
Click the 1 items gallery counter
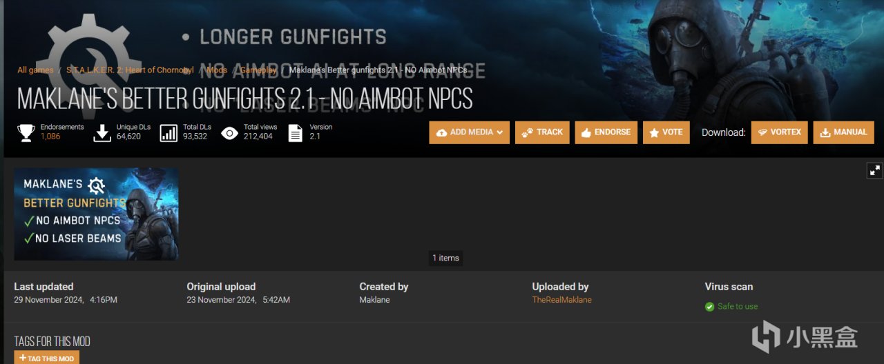[445, 258]
